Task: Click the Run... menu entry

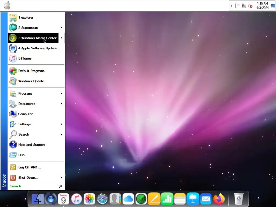Action: [36, 155]
